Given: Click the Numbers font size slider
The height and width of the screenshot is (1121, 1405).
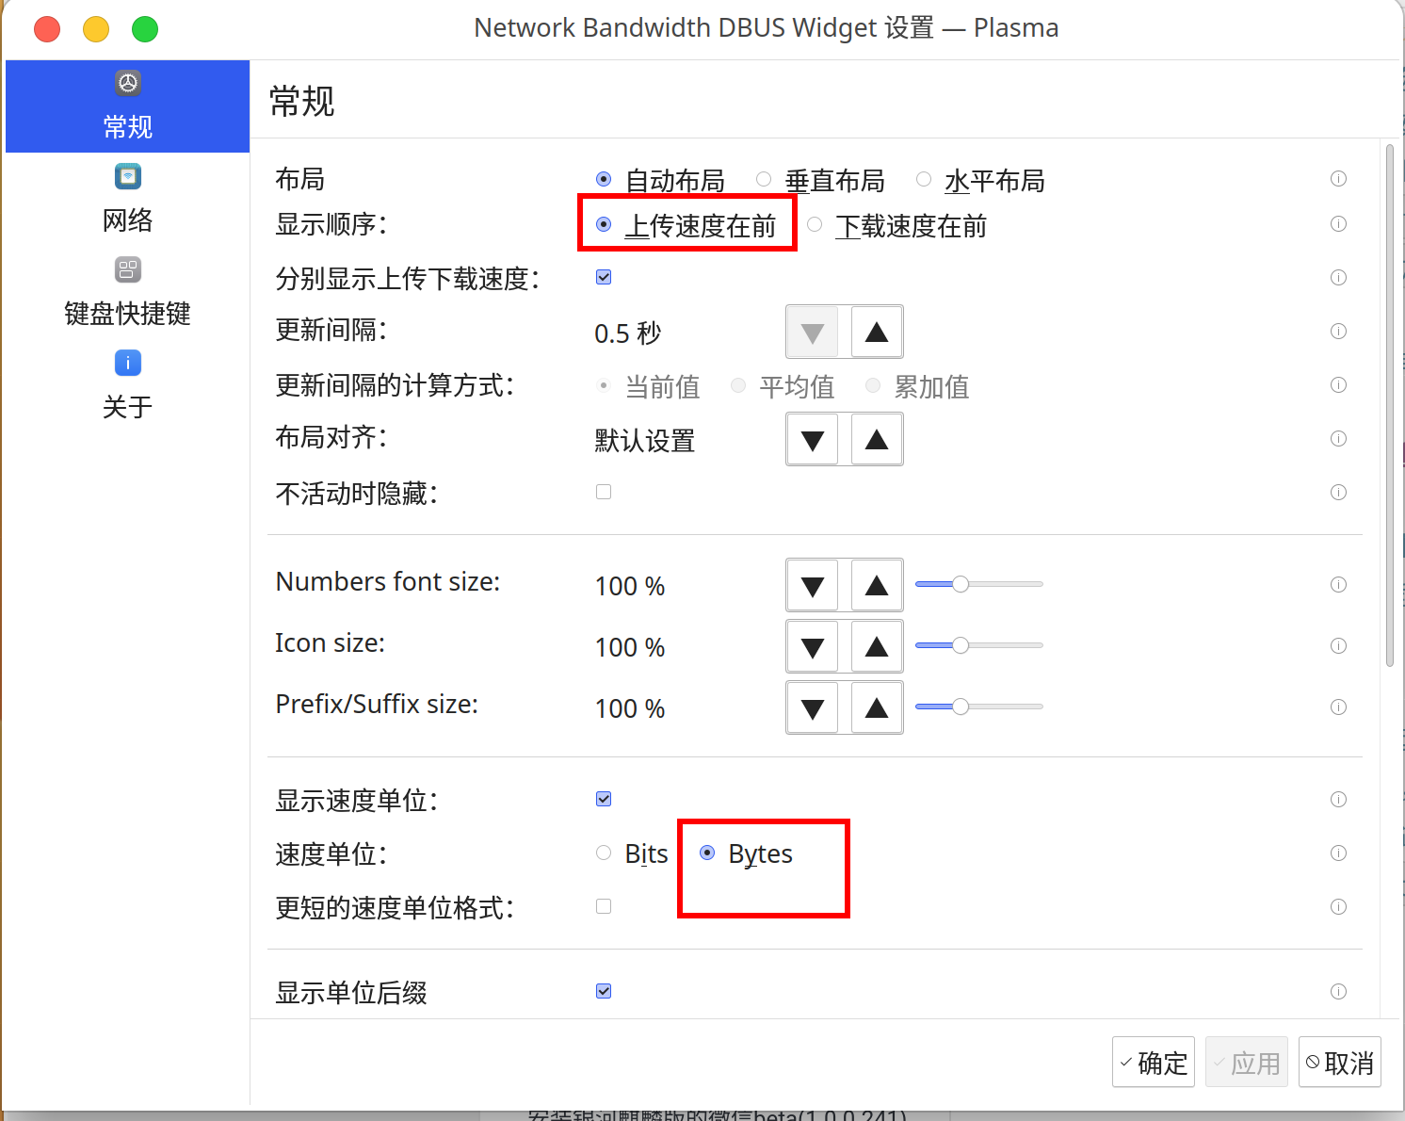Looking at the screenshot, I should point(979,584).
